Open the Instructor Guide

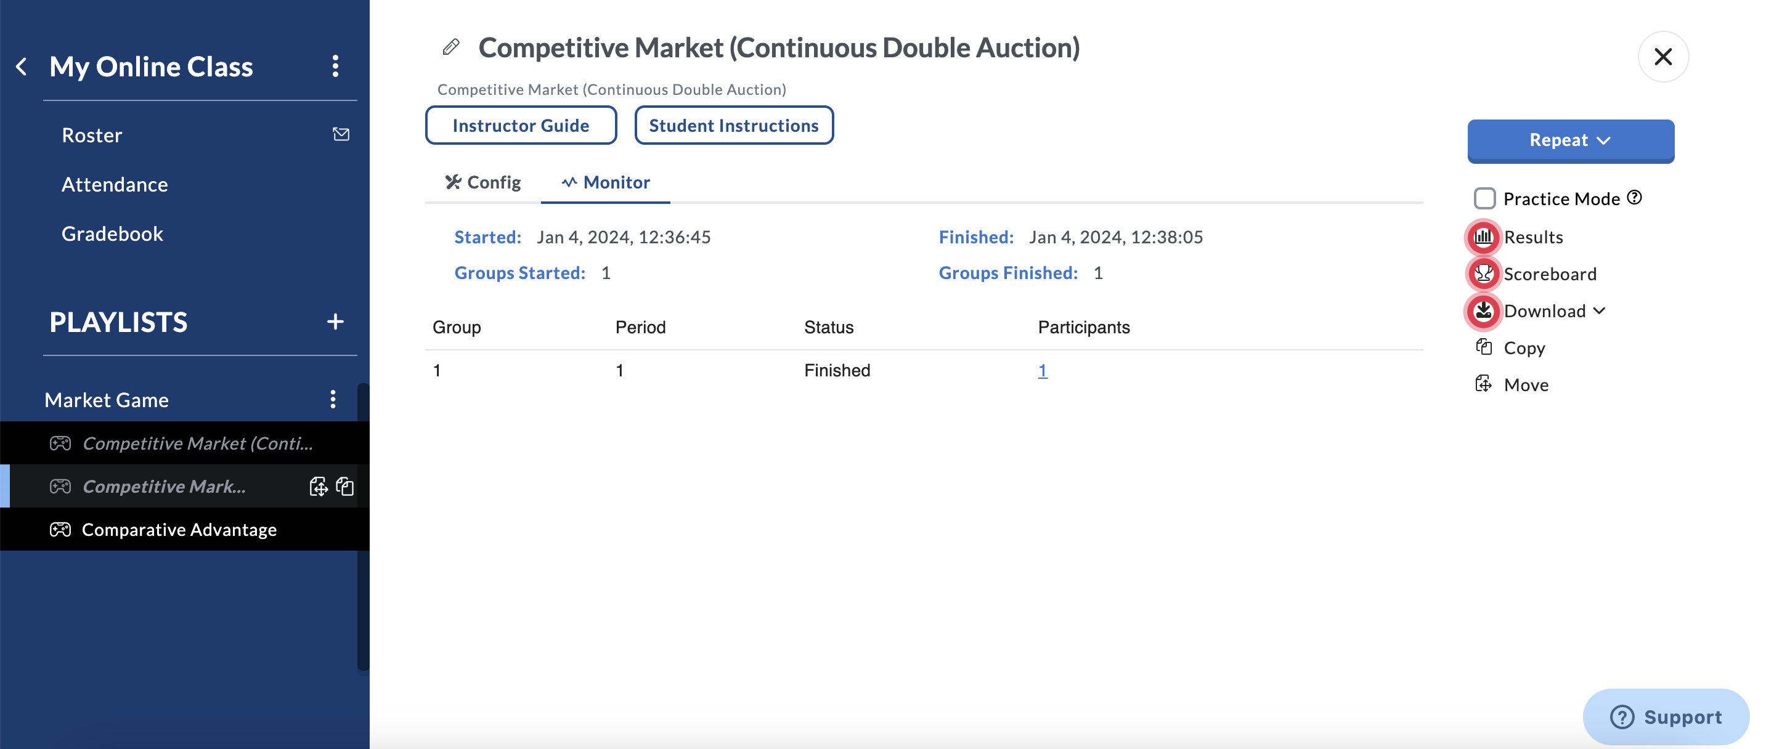tap(520, 126)
